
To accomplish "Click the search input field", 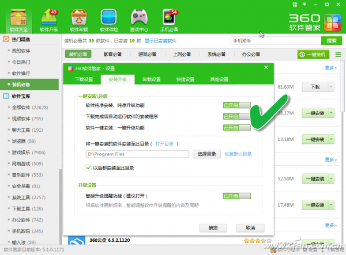I will tap(276, 40).
